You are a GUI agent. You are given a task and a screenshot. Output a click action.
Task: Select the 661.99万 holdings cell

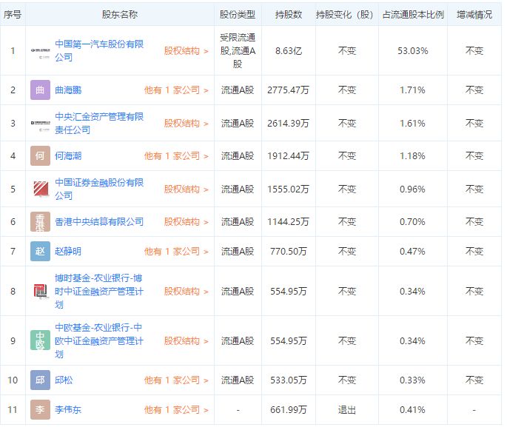pos(289,409)
